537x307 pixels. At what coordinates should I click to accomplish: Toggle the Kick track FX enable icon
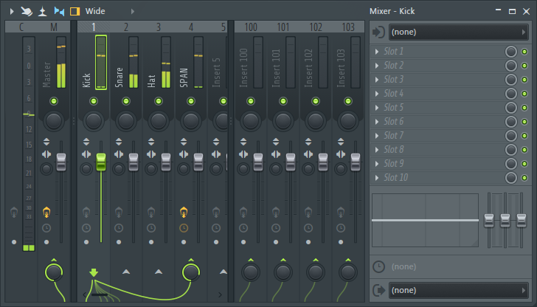[86, 213]
